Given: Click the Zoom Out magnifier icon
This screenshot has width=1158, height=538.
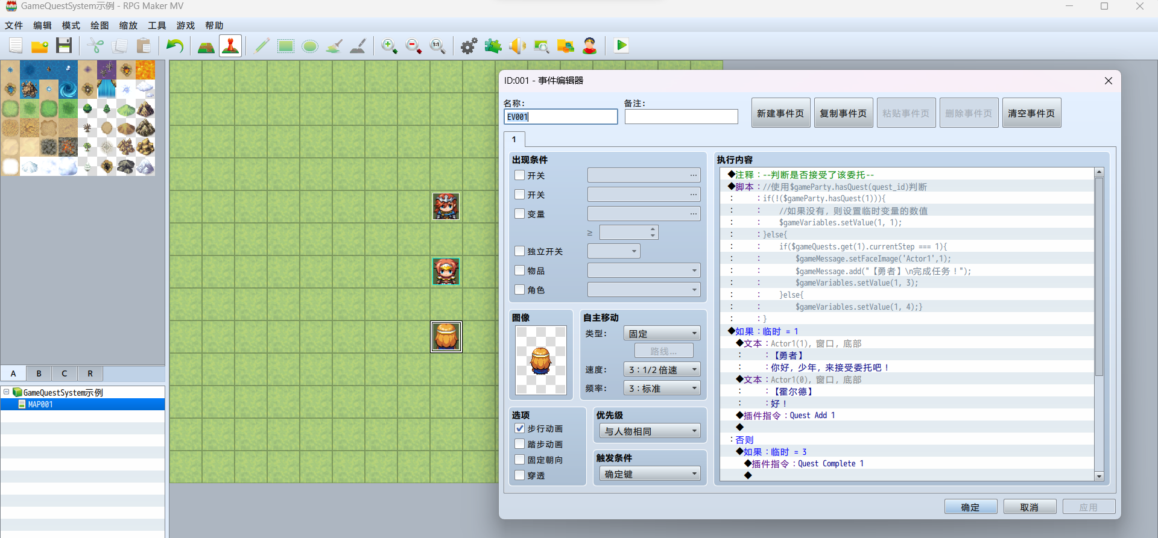Looking at the screenshot, I should coord(414,46).
